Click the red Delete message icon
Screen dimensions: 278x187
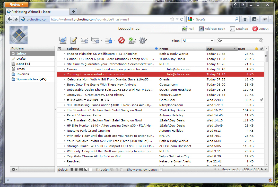click(121, 40)
